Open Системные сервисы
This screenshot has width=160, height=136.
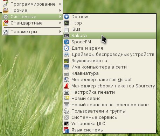pos(110,117)
